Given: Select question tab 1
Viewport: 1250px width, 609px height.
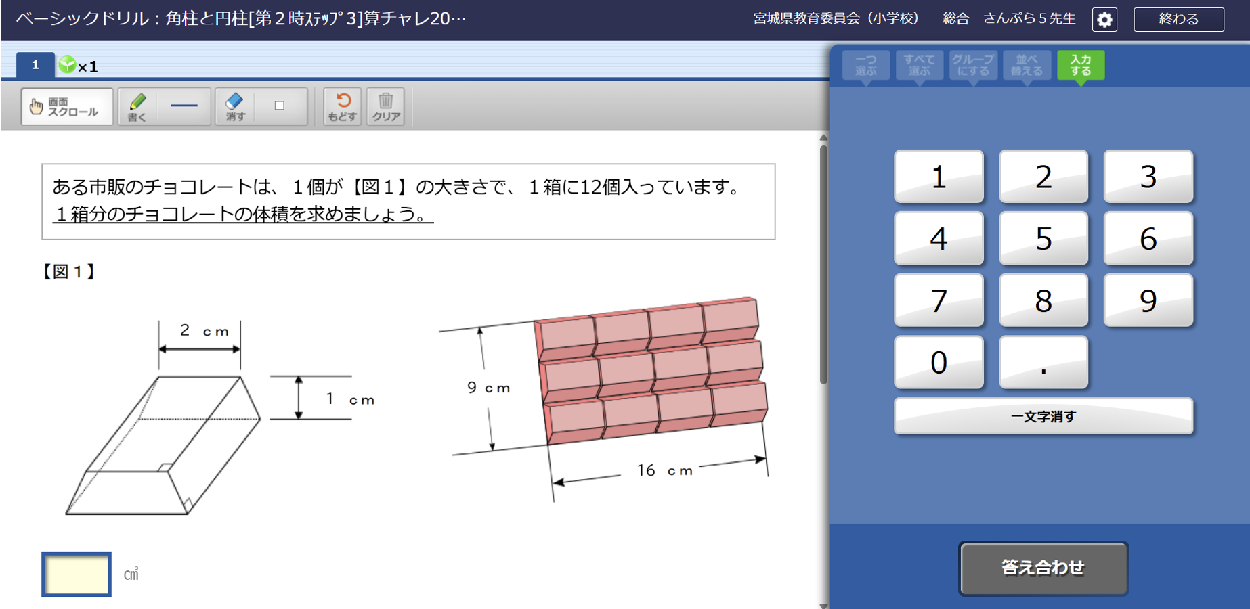Looking at the screenshot, I should click(35, 65).
